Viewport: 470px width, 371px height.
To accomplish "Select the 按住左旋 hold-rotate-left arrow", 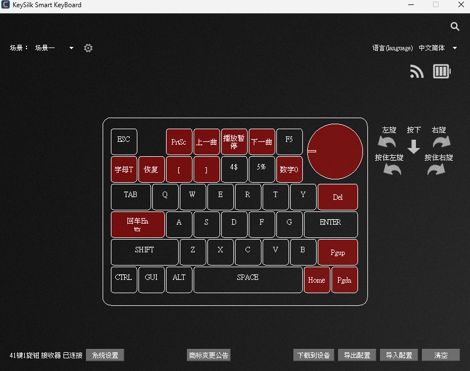I will pos(392,169).
